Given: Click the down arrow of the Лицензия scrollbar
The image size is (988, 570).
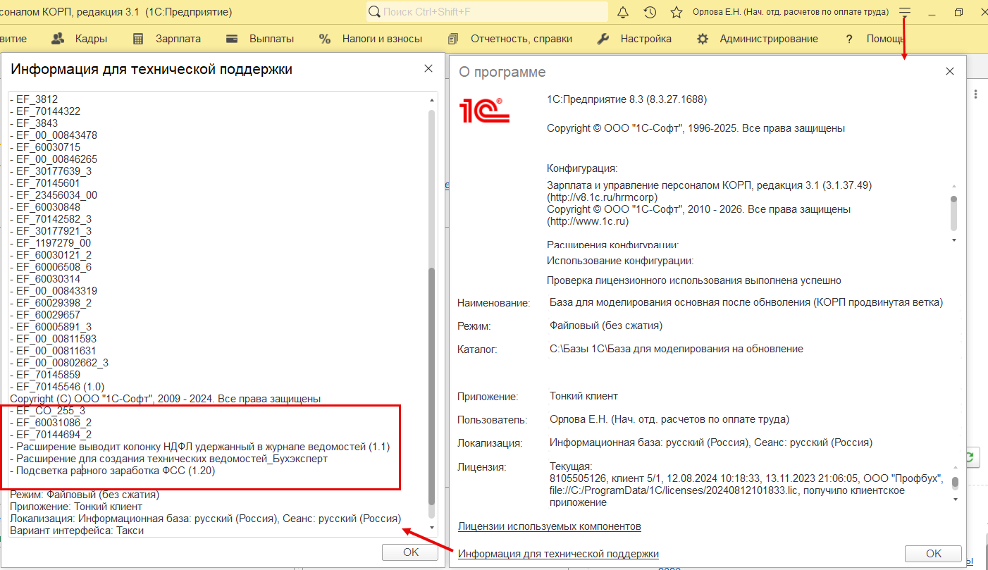Looking at the screenshot, I should pos(956,500).
